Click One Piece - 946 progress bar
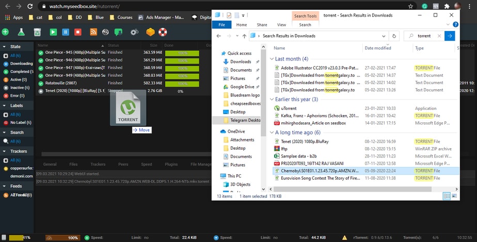 pyautogui.click(x=182, y=61)
